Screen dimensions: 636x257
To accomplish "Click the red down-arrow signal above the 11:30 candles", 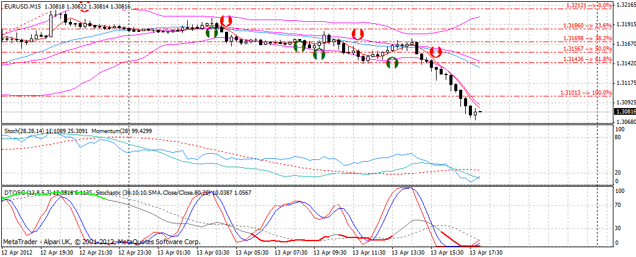I will coord(358,34).
